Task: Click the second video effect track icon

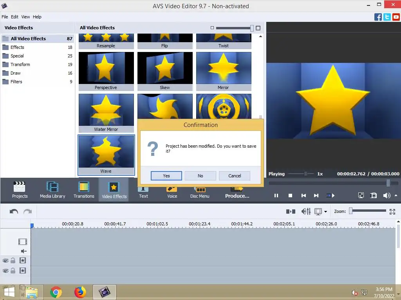Action: (x=23, y=271)
